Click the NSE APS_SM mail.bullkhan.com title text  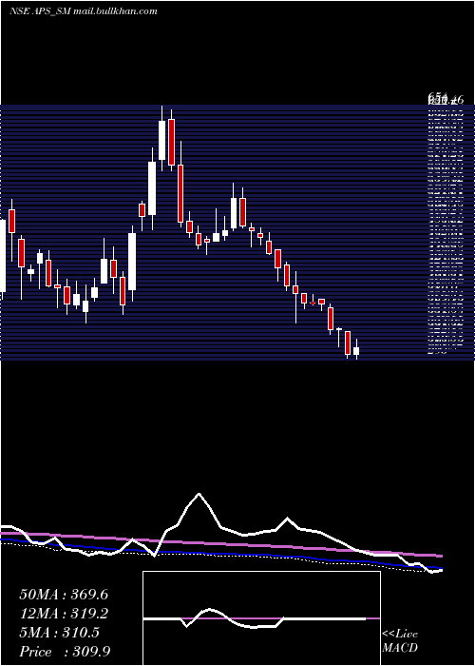coord(84,11)
